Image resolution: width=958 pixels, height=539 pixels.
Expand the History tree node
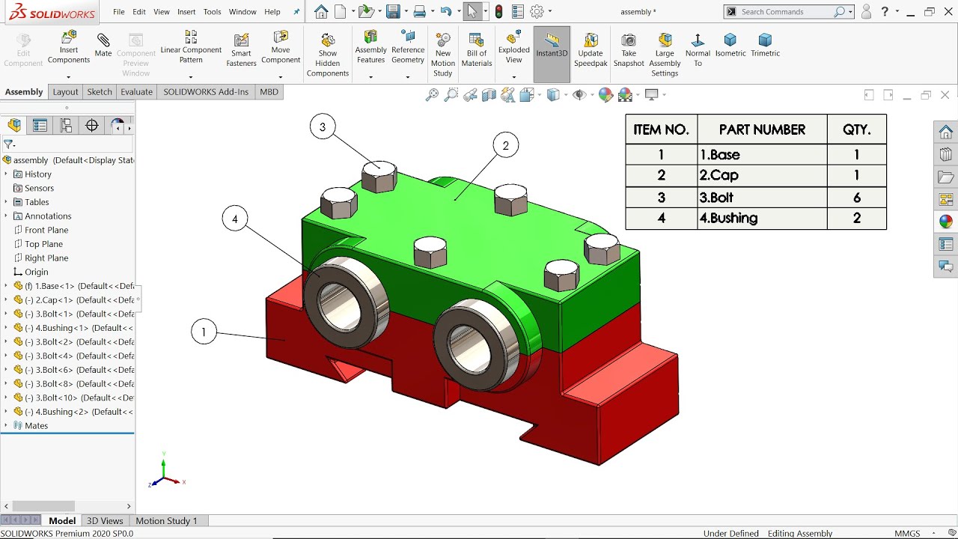click(x=6, y=174)
